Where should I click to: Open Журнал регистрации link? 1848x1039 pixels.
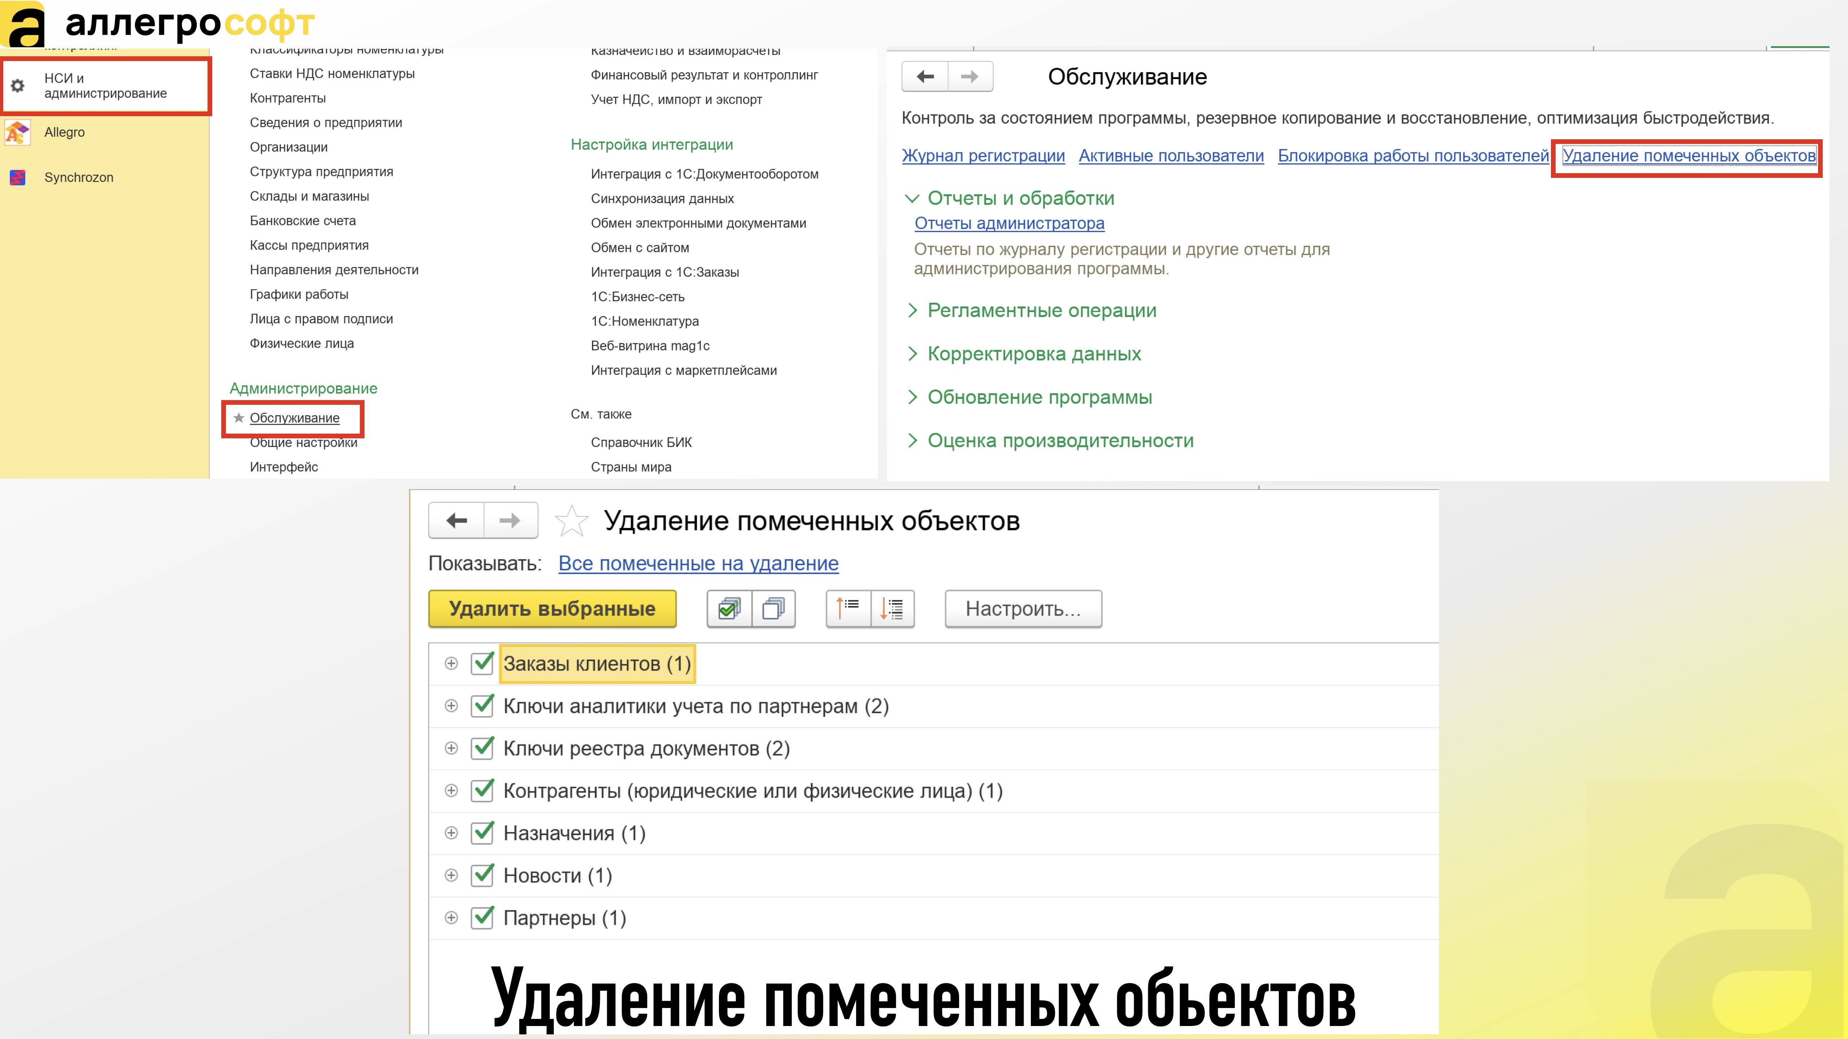pos(983,155)
